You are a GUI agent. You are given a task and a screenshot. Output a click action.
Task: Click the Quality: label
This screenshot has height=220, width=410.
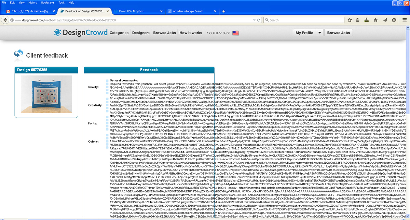coord(94,87)
